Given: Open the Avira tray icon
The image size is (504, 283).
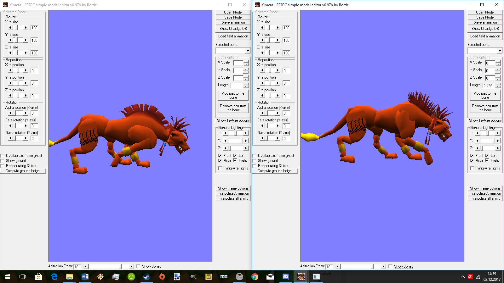Looking at the screenshot, I should tap(470, 277).
